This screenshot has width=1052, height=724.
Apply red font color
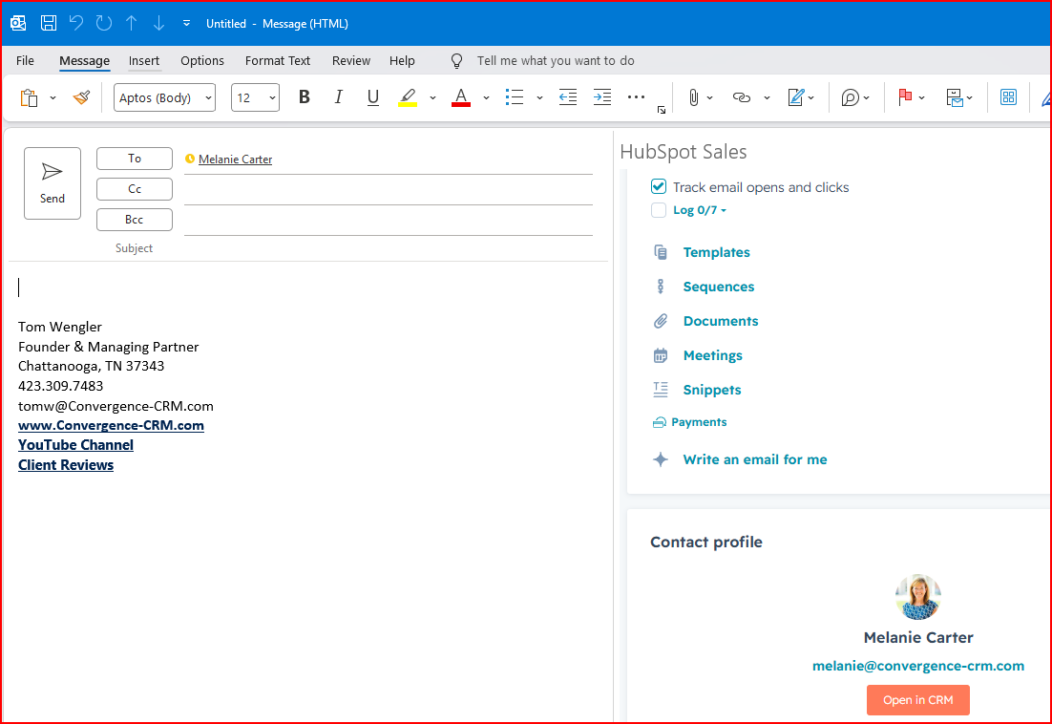coord(461,98)
